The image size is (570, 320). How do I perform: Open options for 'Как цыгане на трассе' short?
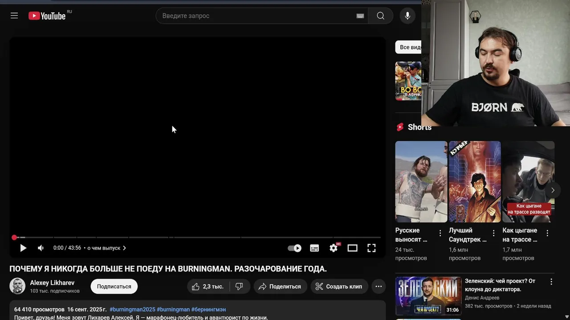click(x=548, y=233)
